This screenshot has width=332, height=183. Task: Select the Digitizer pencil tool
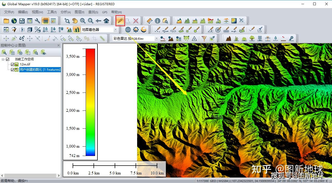[120, 21]
